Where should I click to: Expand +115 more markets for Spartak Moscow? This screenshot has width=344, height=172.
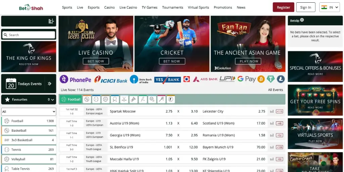pos(279,112)
